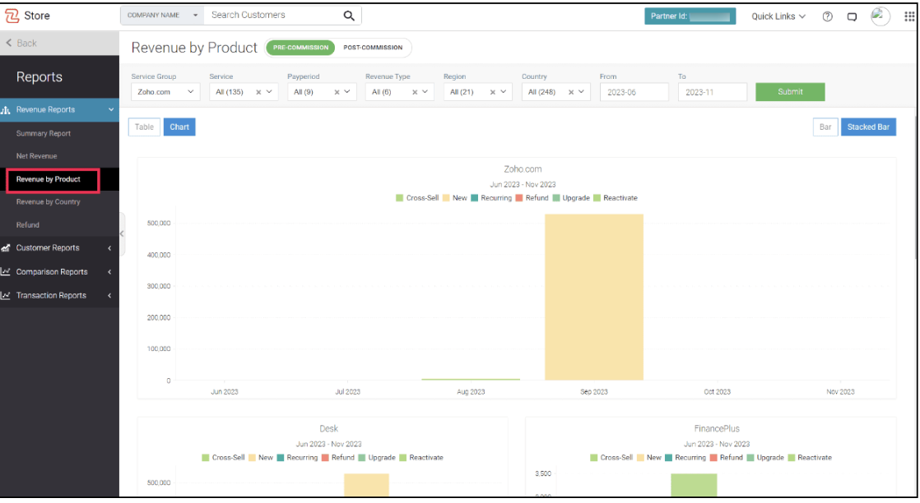Toggle Cross-Sell in the Desk chart legend

(x=223, y=458)
